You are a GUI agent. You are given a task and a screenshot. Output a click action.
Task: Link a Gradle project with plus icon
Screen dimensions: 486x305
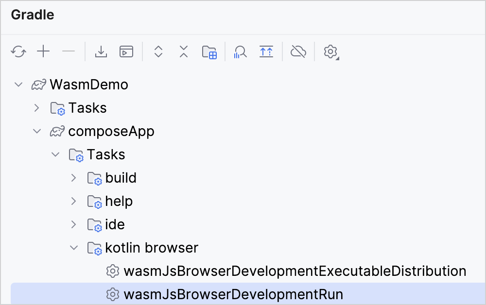(x=43, y=51)
